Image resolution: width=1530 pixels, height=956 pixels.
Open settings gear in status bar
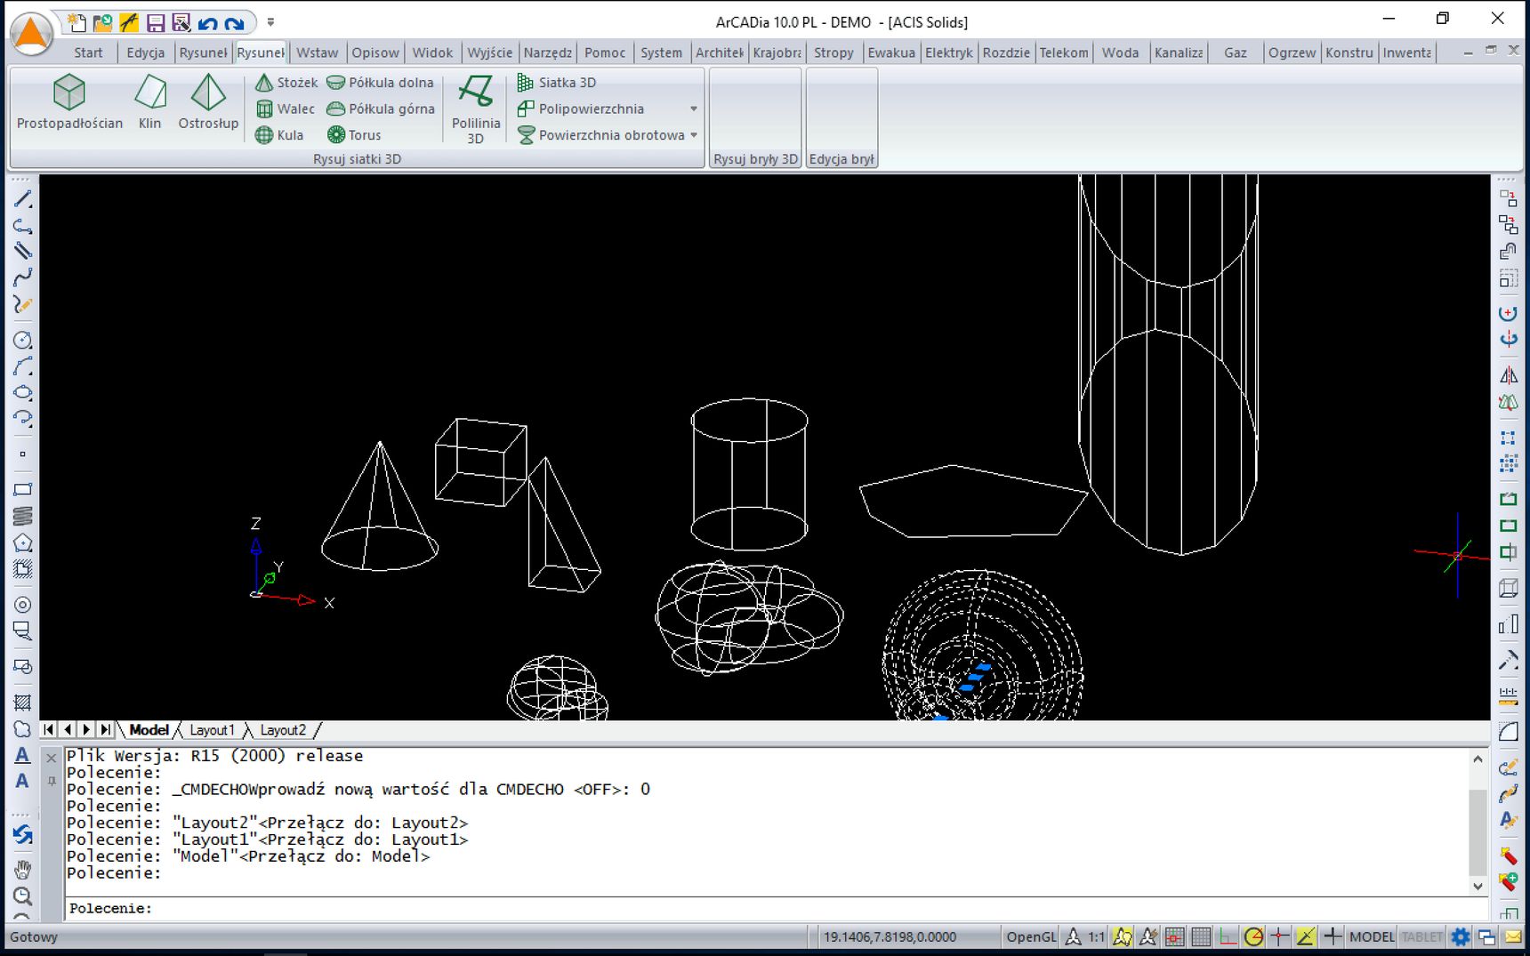click(x=1460, y=936)
